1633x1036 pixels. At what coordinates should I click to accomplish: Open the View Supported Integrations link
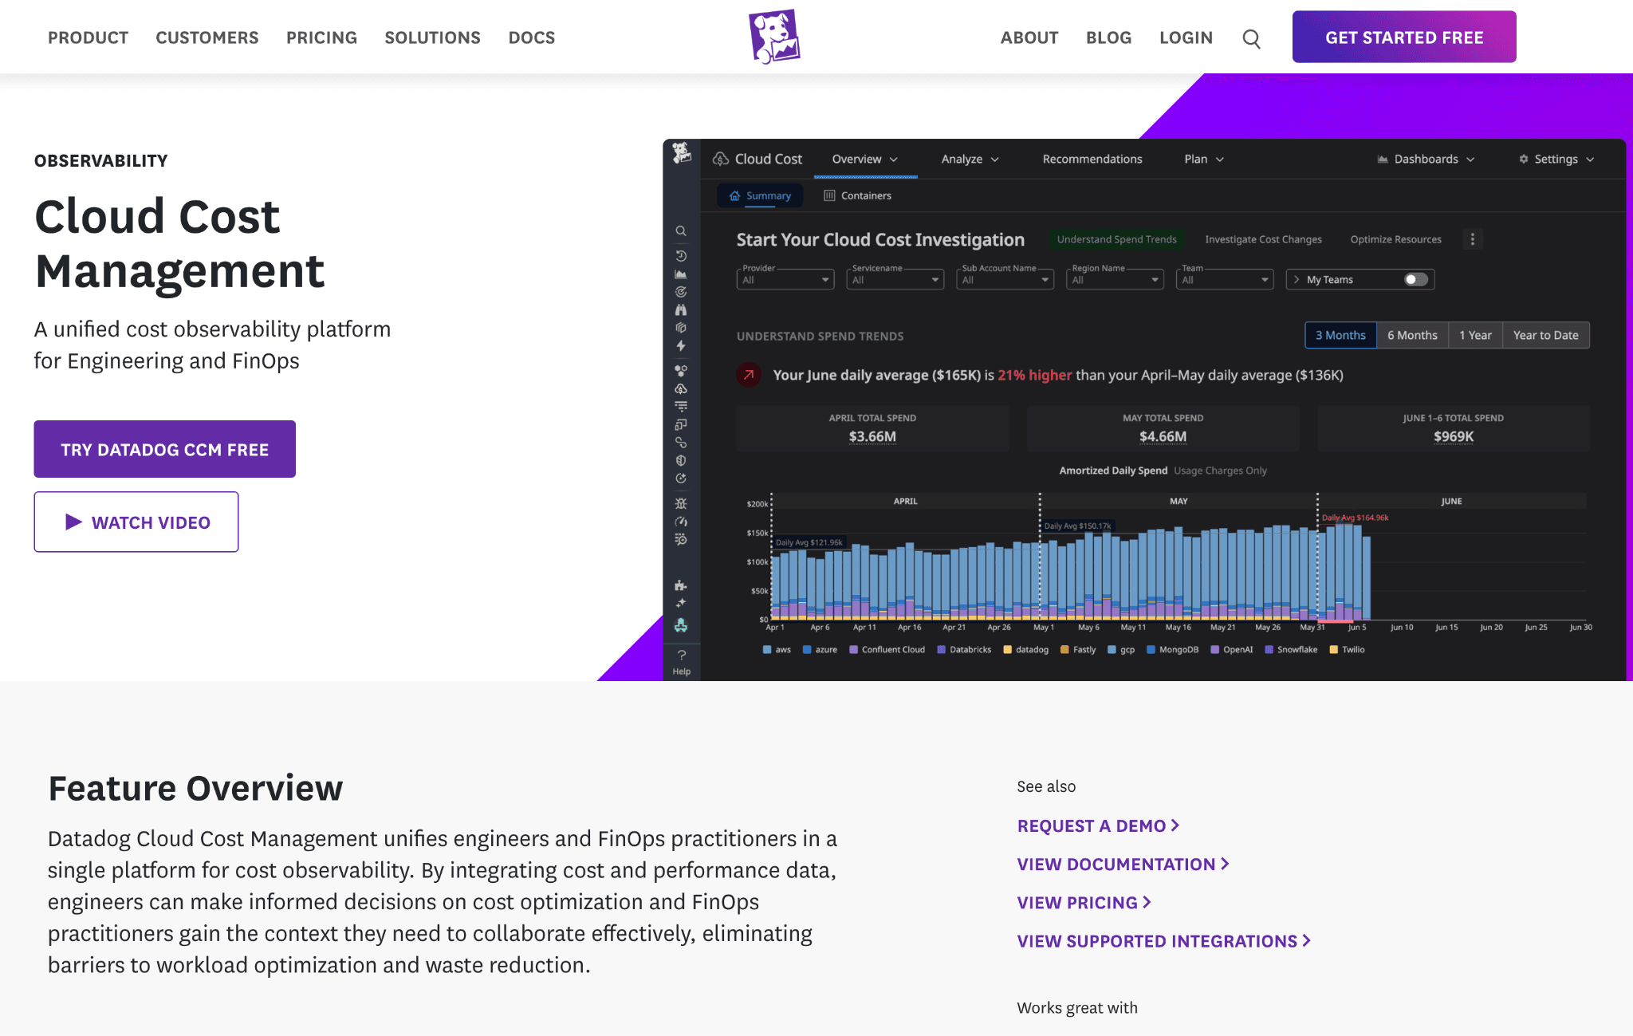coord(1163,942)
